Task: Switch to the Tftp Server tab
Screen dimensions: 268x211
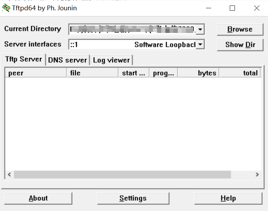Action: 23,59
